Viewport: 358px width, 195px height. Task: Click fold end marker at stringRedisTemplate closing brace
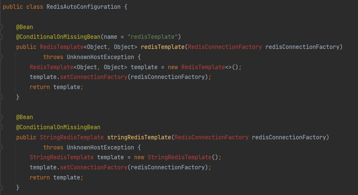[x=1, y=188]
